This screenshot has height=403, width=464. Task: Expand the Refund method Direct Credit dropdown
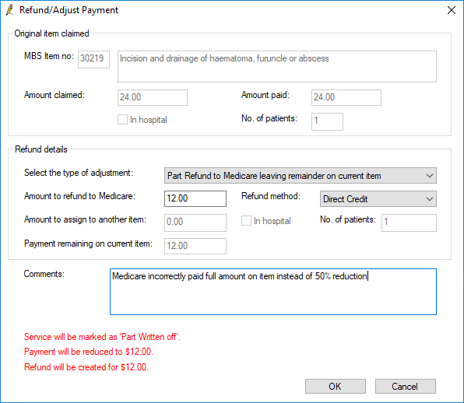click(378, 199)
